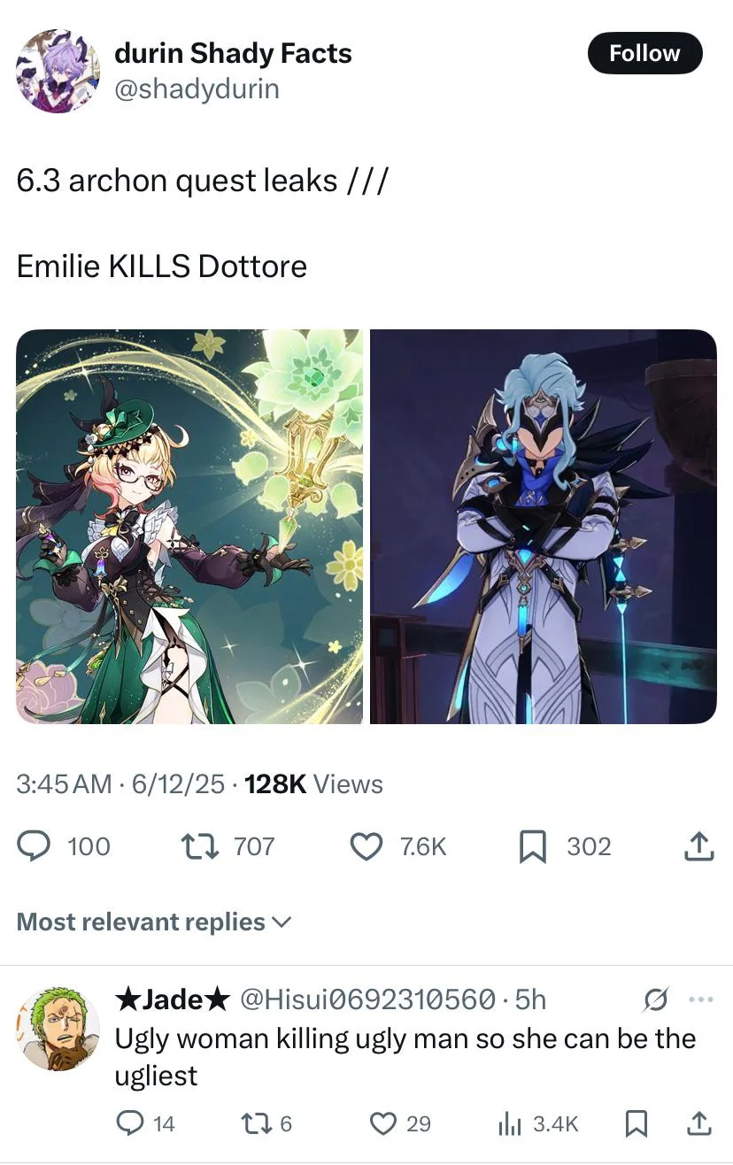Viewport: 733px width, 1165px height.
Task: Tap the Grok slash-circle icon on Jade's reply
Action: (x=659, y=999)
